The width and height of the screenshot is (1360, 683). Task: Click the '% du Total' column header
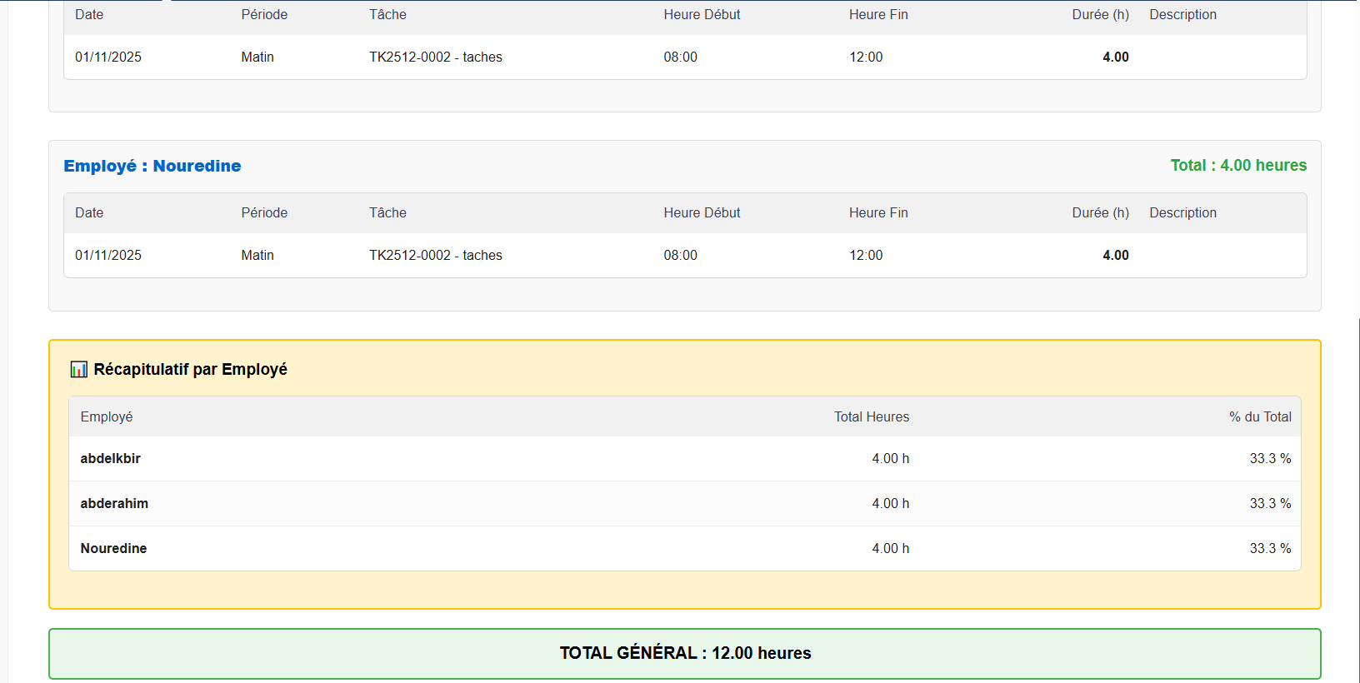click(x=1260, y=416)
